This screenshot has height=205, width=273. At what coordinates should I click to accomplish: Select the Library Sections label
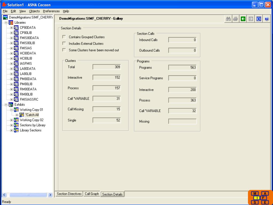(31, 130)
